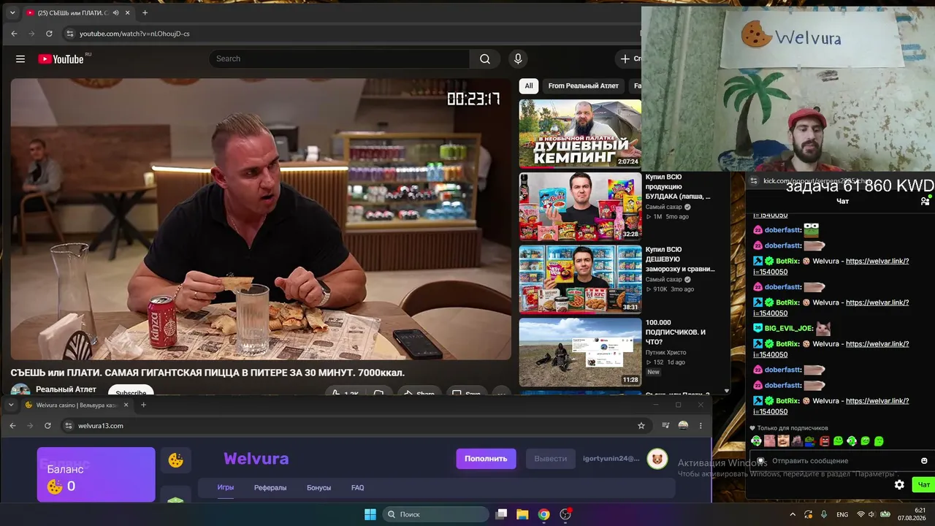Open the 'Игры' tab
935x526 pixels.
pos(226,487)
